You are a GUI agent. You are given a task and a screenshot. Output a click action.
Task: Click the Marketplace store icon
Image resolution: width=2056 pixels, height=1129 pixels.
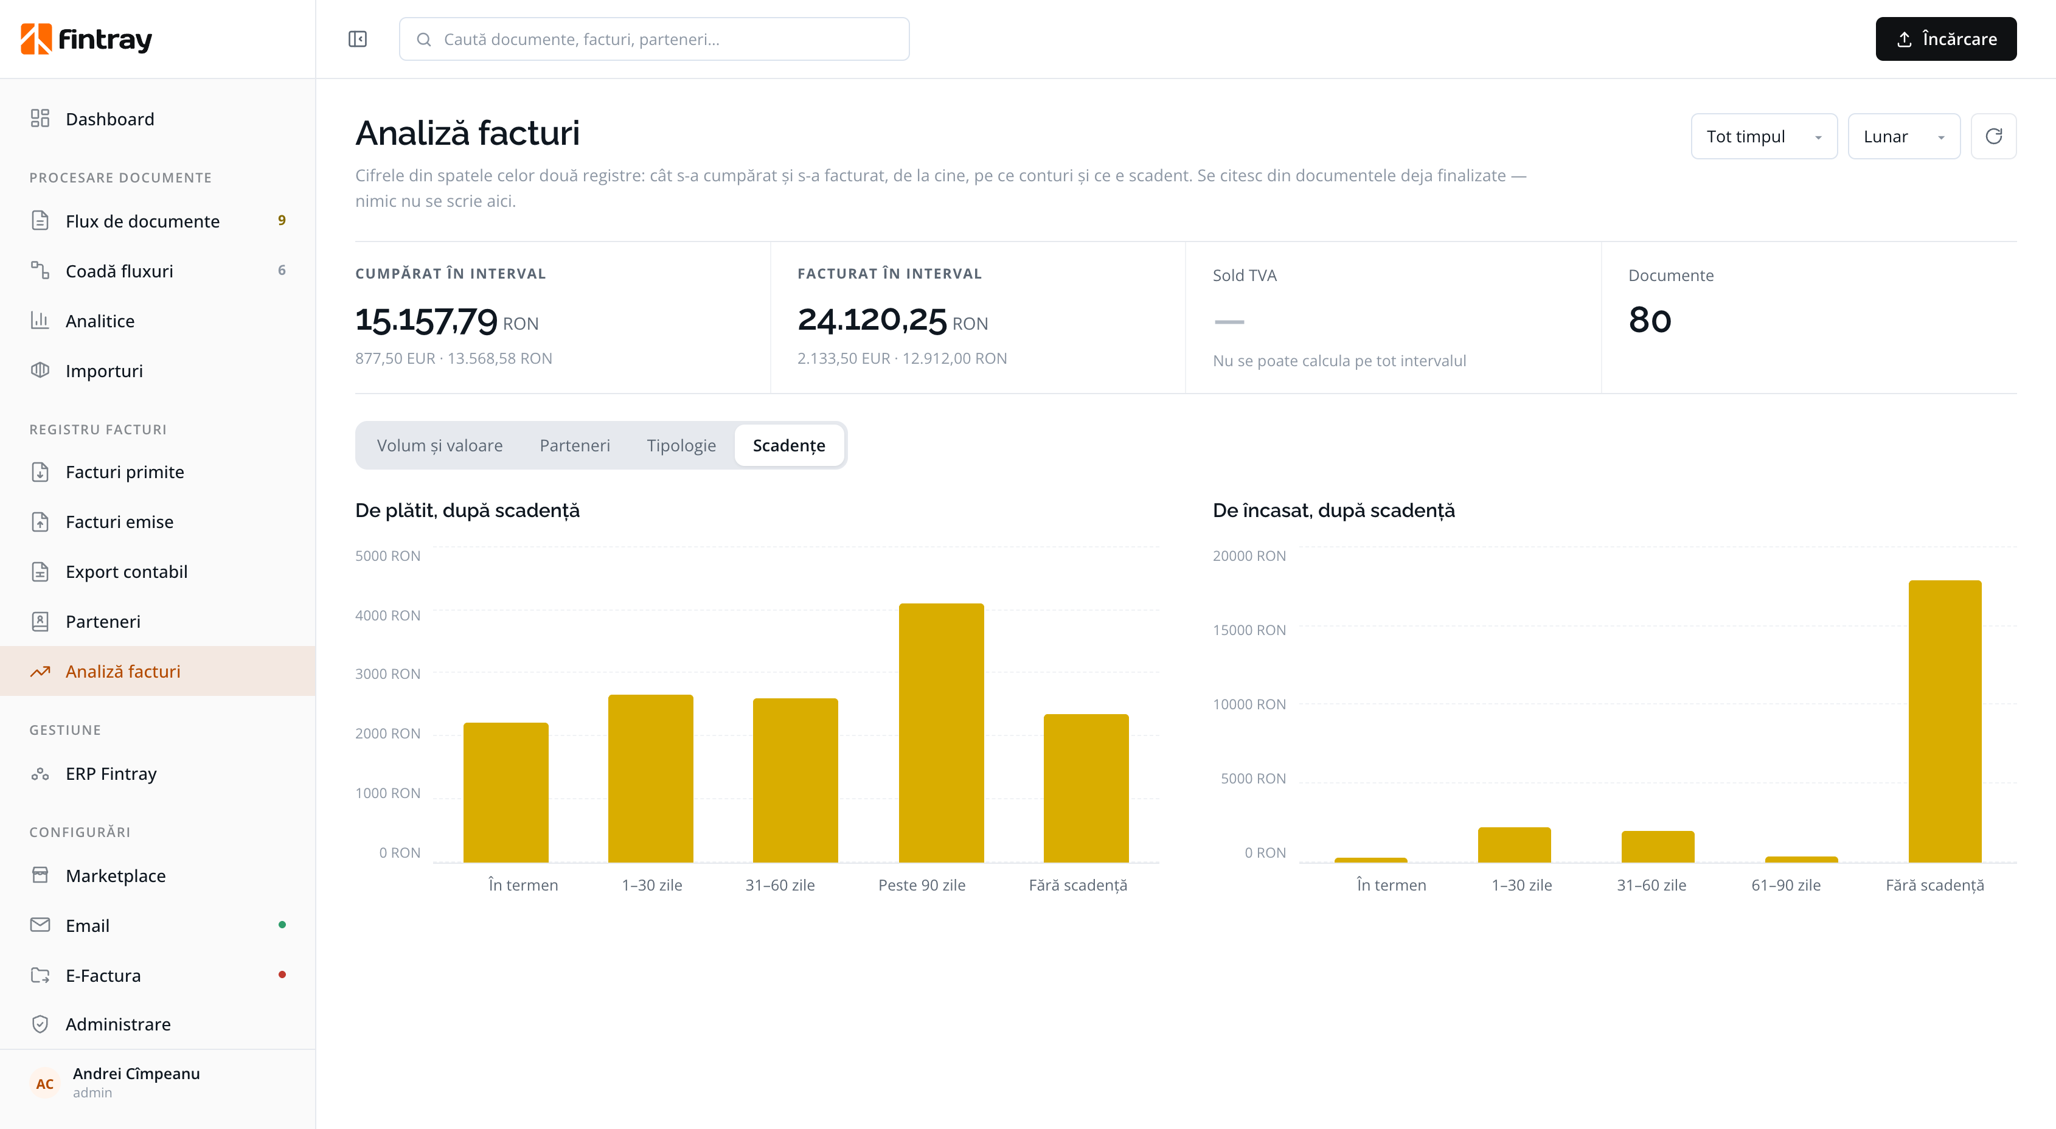[x=40, y=875]
